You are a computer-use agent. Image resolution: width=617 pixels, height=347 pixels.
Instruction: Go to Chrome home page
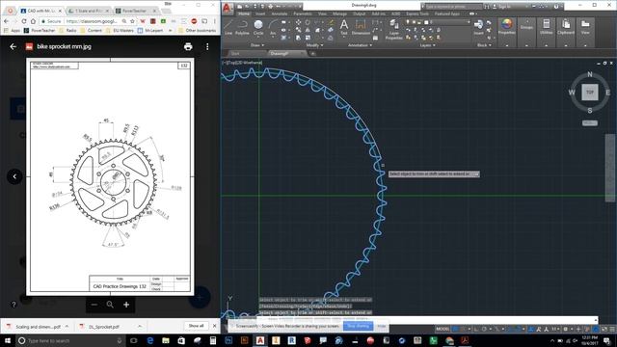coord(33,21)
